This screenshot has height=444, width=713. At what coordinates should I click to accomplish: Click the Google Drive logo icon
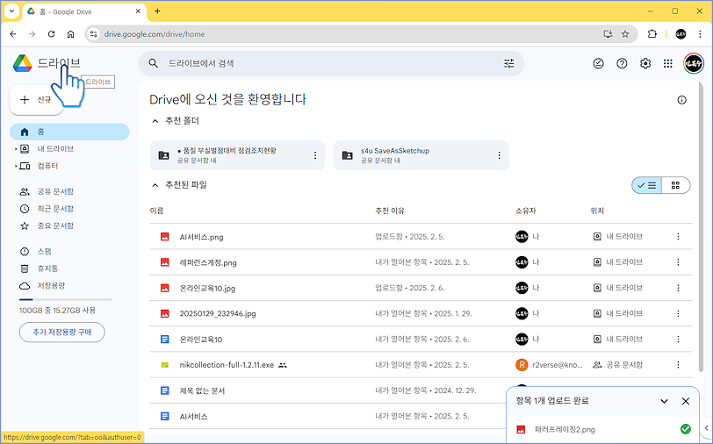click(x=22, y=63)
